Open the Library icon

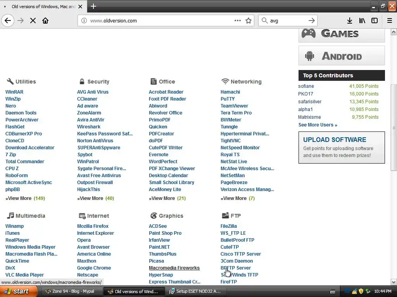(x=362, y=20)
